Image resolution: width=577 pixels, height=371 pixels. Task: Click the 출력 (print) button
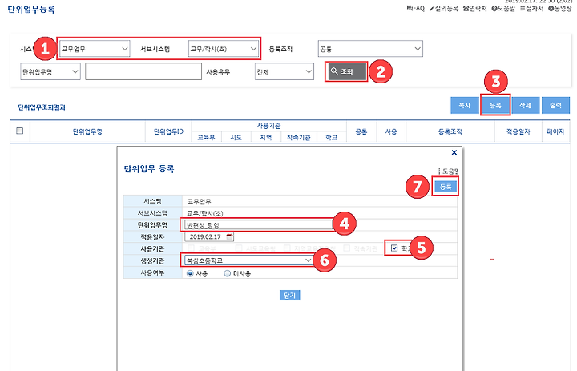tap(555, 105)
